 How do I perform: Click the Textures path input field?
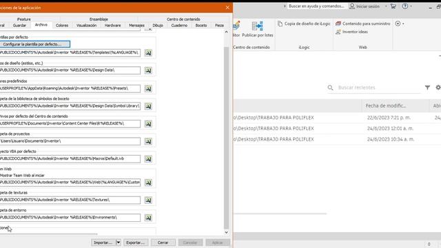click(x=70, y=200)
